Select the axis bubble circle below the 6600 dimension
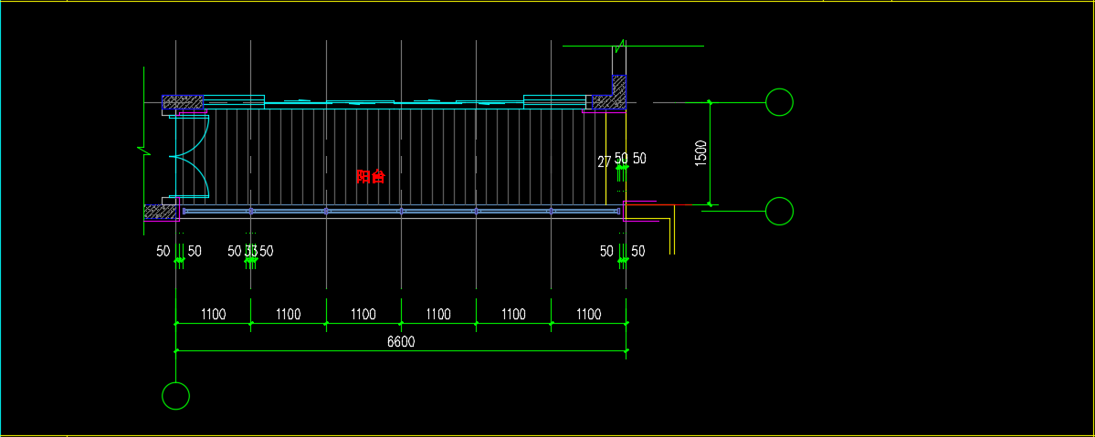1095x437 pixels. [175, 396]
